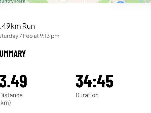Image resolution: width=151 pixels, height=113 pixels.
Task: Tap the (km) unit label
Action: (x=5, y=102)
